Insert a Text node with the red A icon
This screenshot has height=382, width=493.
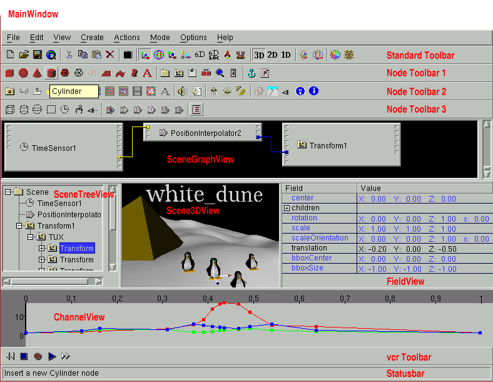click(147, 73)
